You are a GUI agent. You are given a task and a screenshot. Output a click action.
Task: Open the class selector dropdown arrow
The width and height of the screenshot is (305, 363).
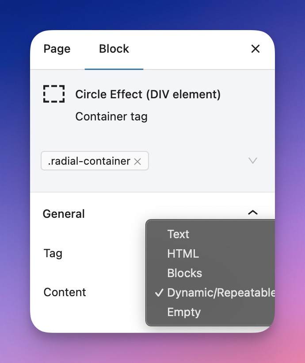coord(253,161)
